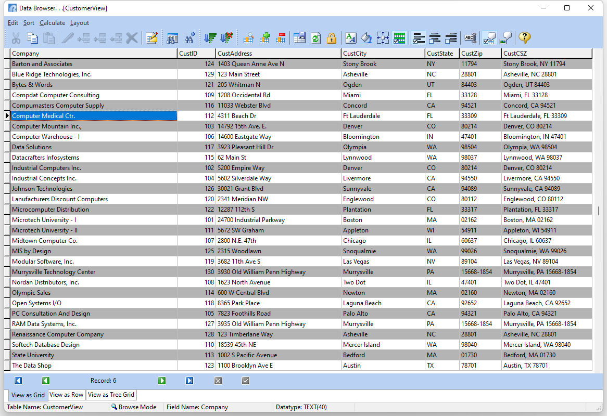Click the row selector for The Data Shop

[7, 366]
